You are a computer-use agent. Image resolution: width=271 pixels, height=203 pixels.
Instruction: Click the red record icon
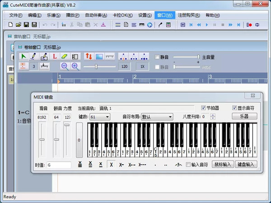point(249,25)
